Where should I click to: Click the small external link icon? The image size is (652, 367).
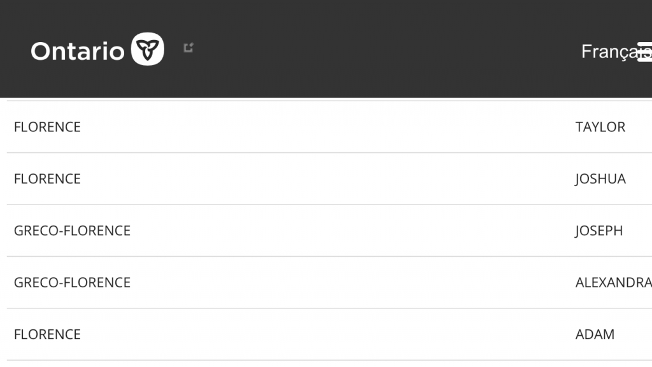coord(188,48)
